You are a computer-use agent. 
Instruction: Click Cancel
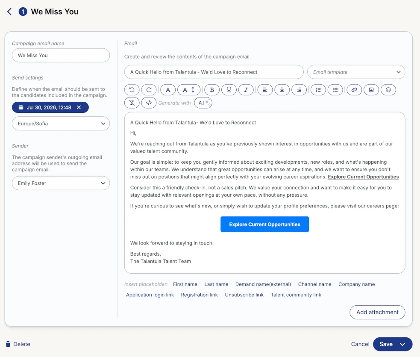pos(360,344)
